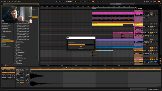The width and height of the screenshot is (162, 91).
Task: Toggle the orange Automation Arm button
Action: (x=75, y=2)
